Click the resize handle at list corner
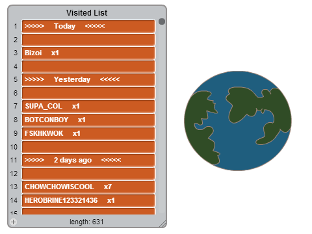 click(x=162, y=224)
